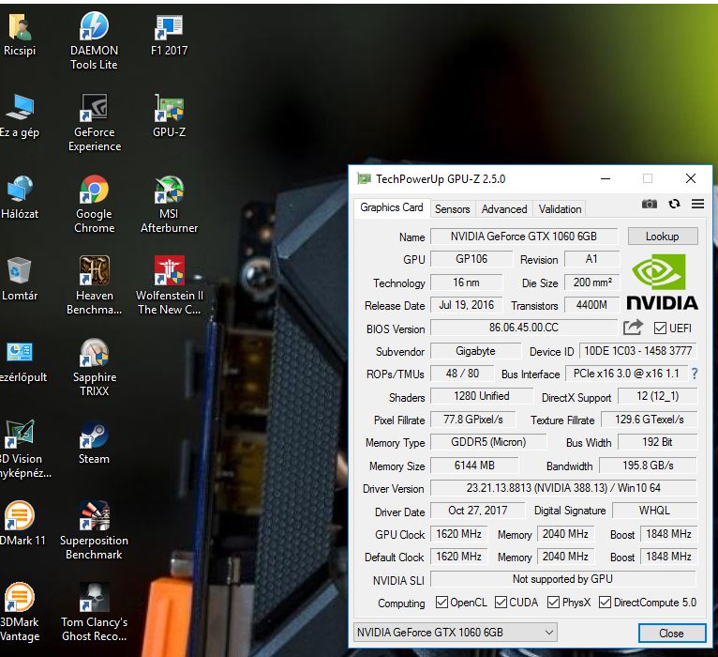Click the Memory Type value GDDR5 (Micron)

click(x=488, y=442)
